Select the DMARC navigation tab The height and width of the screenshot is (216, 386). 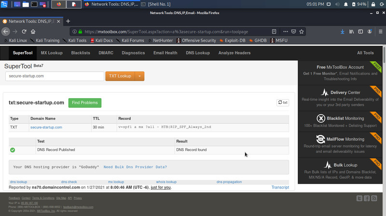pos(106,53)
